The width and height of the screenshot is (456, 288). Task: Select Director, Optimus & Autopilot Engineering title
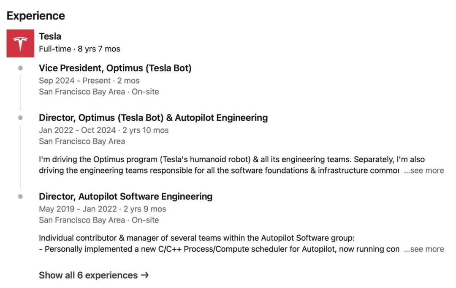point(153,118)
